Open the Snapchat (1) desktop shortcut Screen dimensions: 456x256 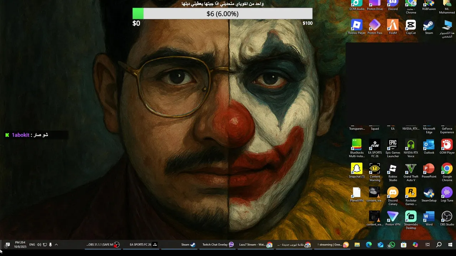coord(357,170)
